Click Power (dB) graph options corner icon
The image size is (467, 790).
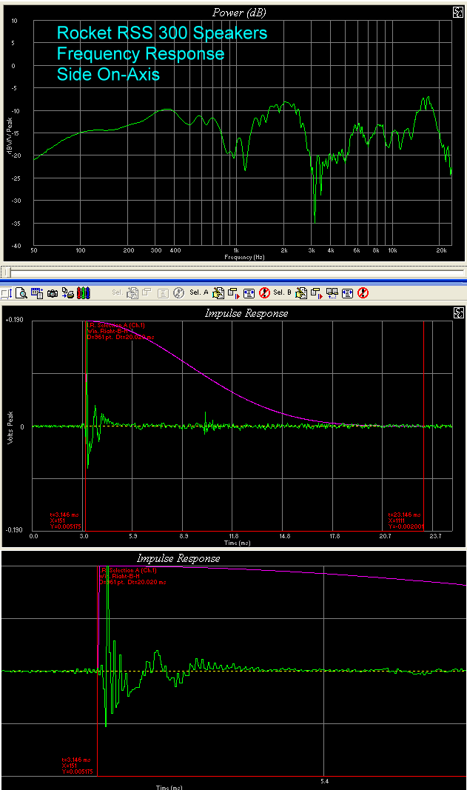tap(458, 13)
